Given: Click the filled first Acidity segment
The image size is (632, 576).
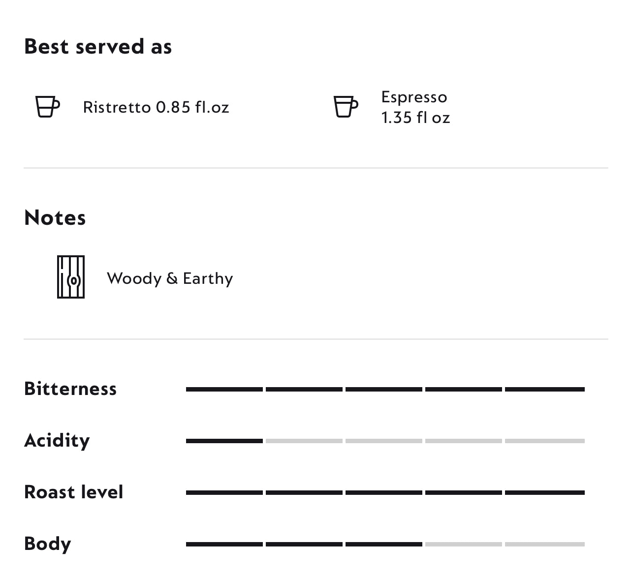Looking at the screenshot, I should [224, 441].
